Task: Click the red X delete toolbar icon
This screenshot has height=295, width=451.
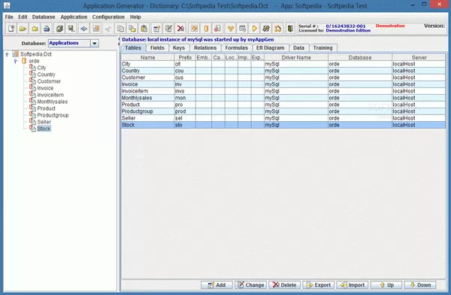Action: tap(180, 29)
